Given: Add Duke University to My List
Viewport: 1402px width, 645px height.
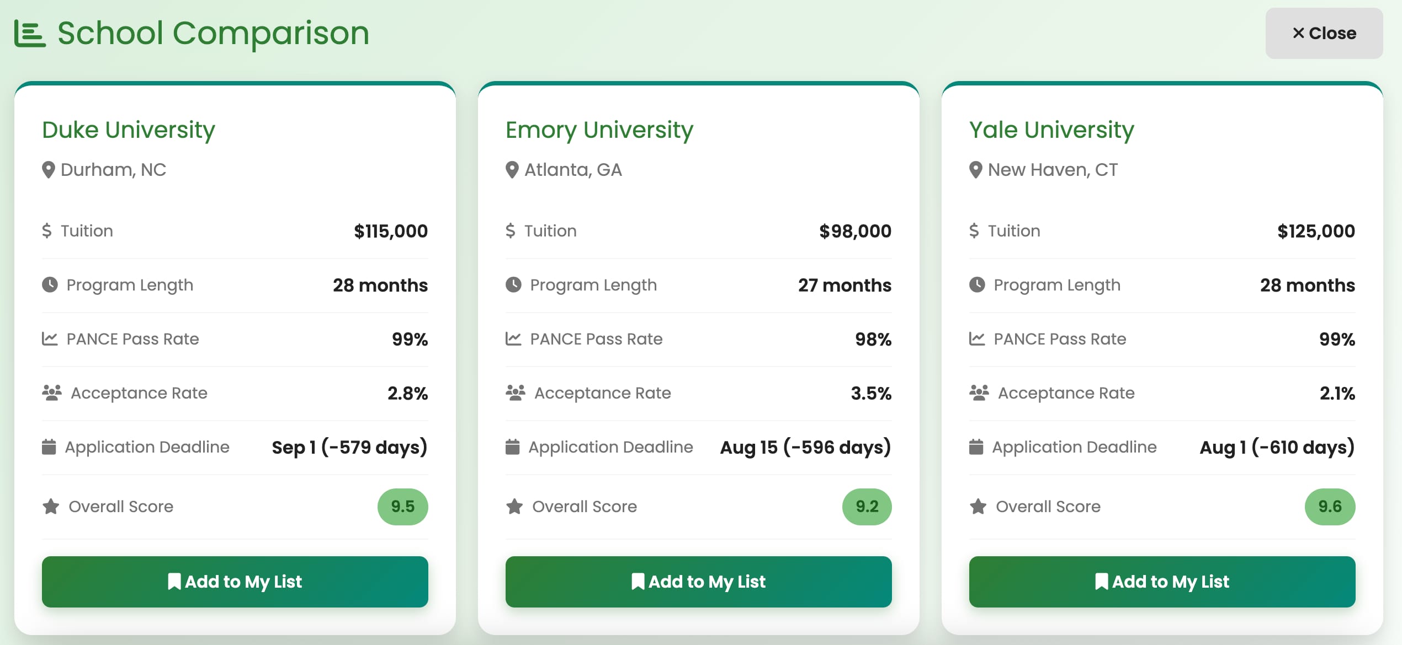Looking at the screenshot, I should click(x=235, y=582).
